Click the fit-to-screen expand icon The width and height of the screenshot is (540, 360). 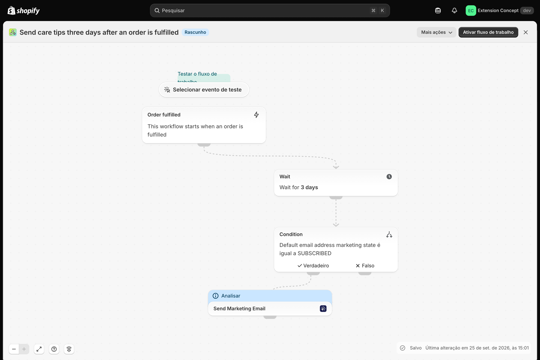tap(39, 349)
